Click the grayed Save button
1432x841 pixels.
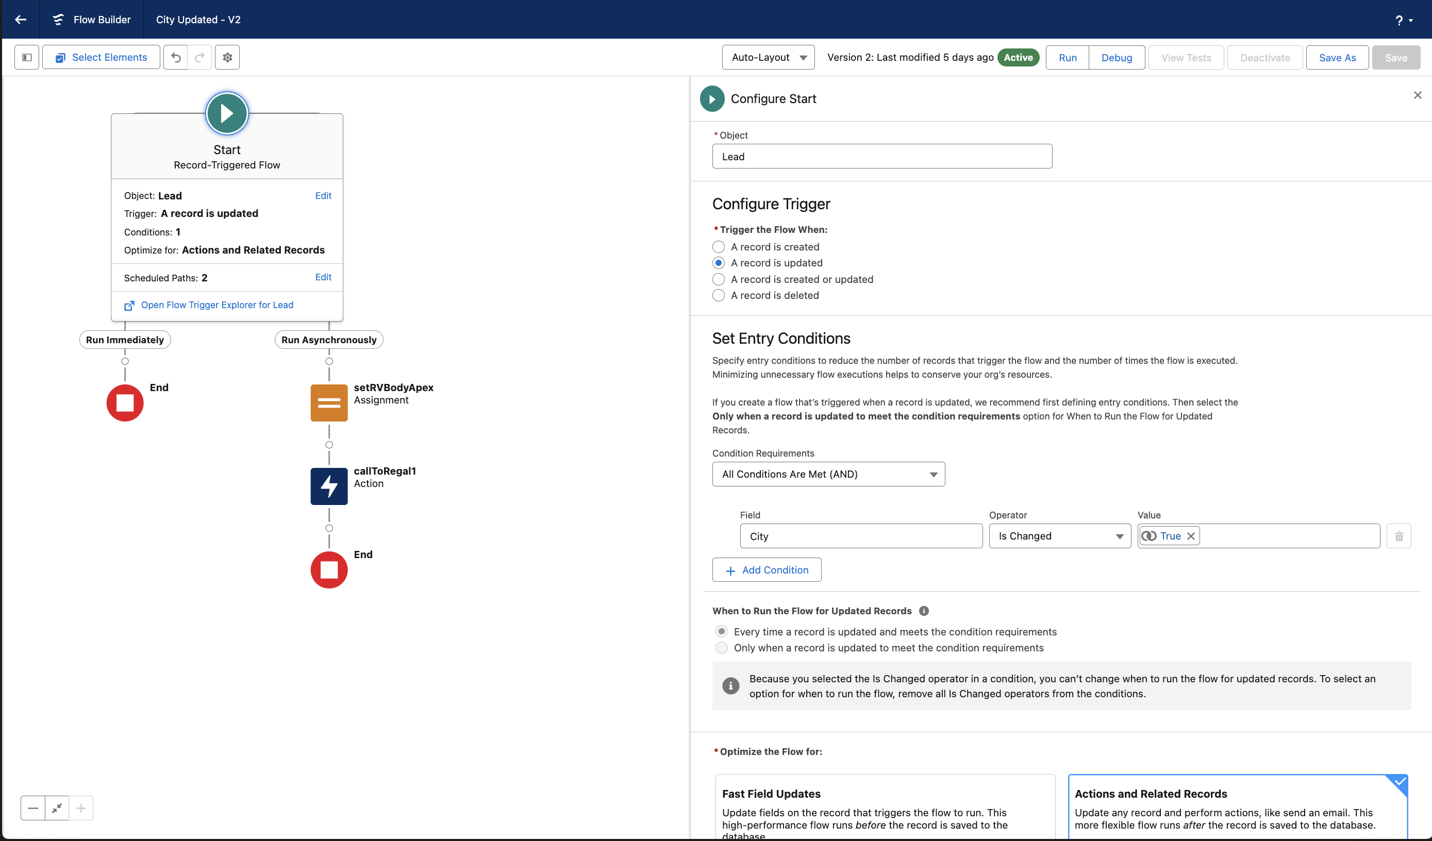coord(1396,57)
